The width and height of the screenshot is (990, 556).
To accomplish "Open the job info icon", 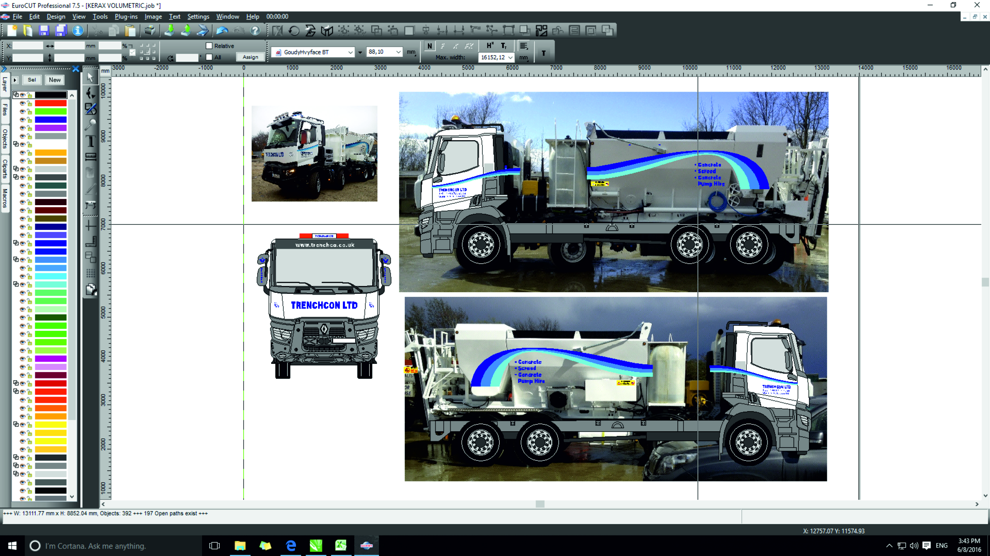I will pyautogui.click(x=78, y=30).
